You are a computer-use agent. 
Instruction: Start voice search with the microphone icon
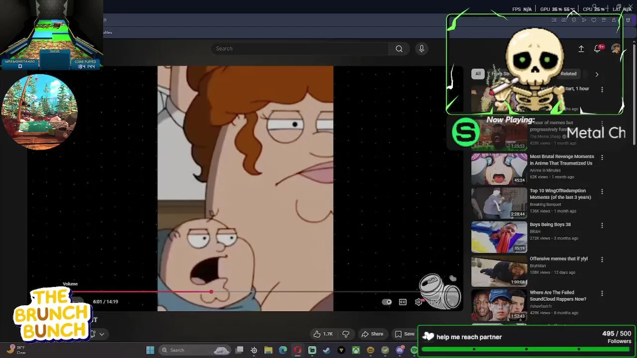pyautogui.click(x=422, y=48)
